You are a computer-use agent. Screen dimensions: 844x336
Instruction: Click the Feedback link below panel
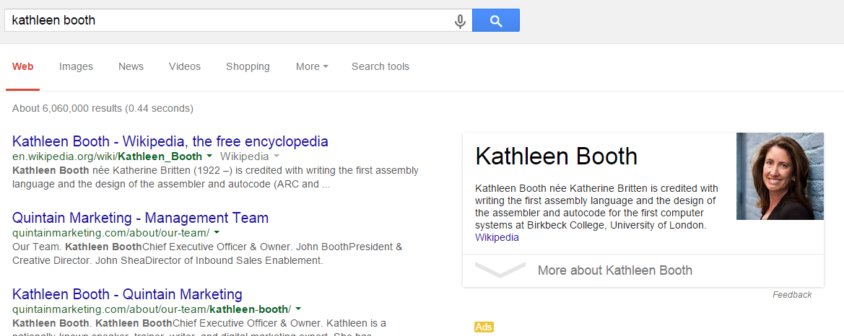[x=792, y=295]
